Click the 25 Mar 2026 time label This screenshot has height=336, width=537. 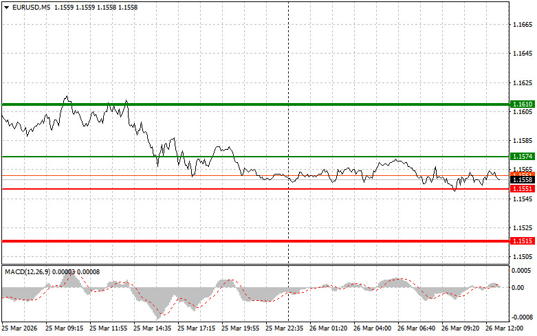point(19,328)
